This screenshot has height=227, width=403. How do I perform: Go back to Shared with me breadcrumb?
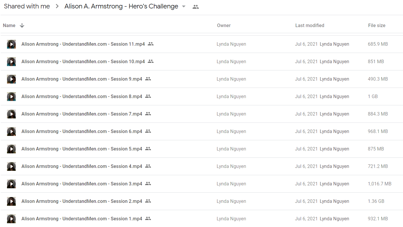tap(27, 6)
